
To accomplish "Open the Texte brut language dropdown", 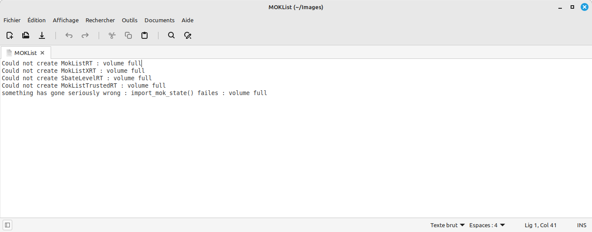I will (x=447, y=225).
